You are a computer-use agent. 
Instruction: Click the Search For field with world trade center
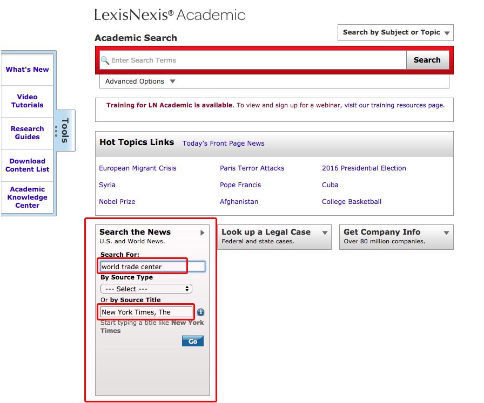point(153,267)
